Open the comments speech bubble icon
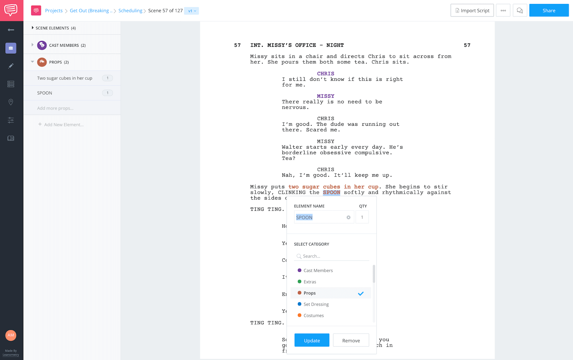Image resolution: width=573 pixels, height=360 pixels. (520, 11)
